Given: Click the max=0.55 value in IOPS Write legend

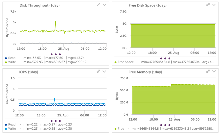Looking at the screenshot, I should click(48, 129).
